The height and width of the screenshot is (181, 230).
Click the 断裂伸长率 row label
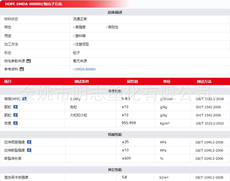click(x=13, y=159)
